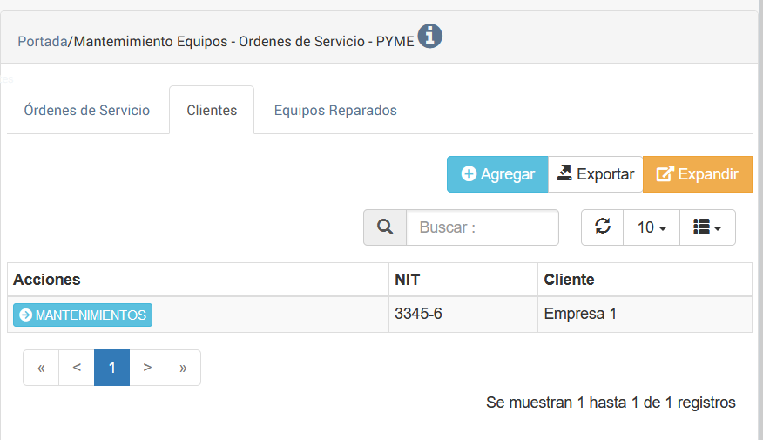
Task: Go to first page with « button
Action: click(41, 368)
